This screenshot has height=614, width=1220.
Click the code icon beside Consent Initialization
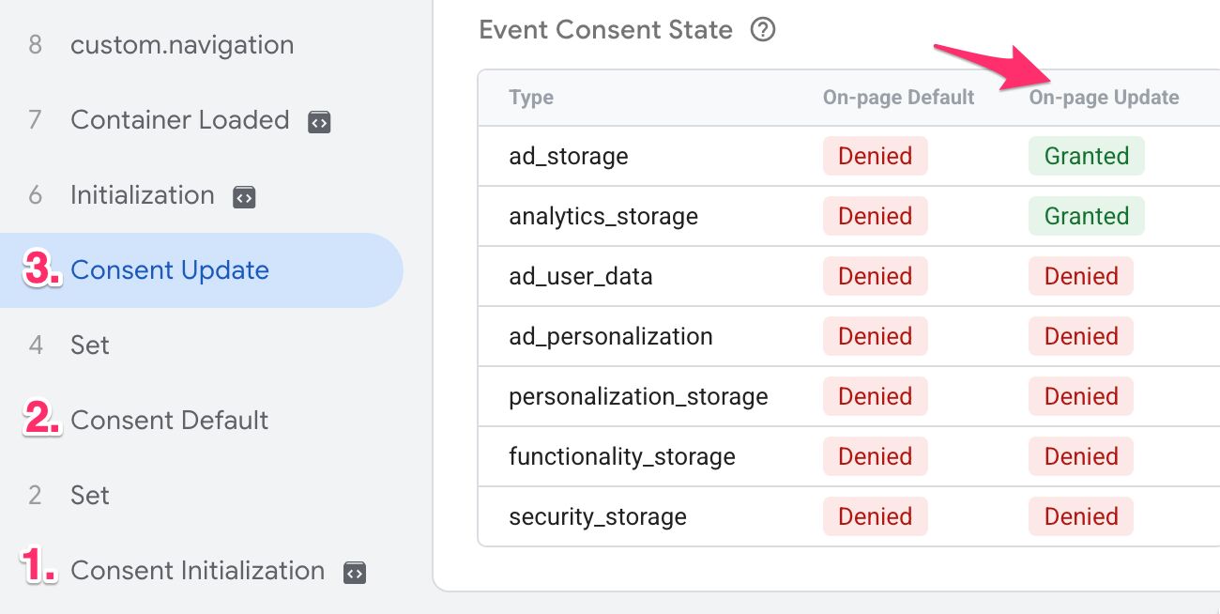[x=355, y=572]
